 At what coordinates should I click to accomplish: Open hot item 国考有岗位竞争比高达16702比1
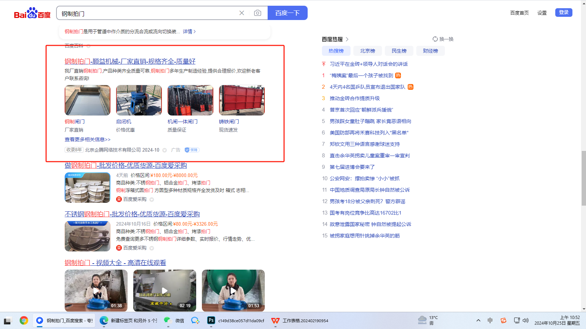(366, 213)
